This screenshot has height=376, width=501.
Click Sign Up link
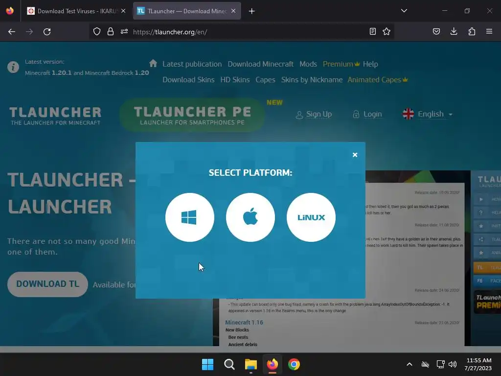point(314,114)
